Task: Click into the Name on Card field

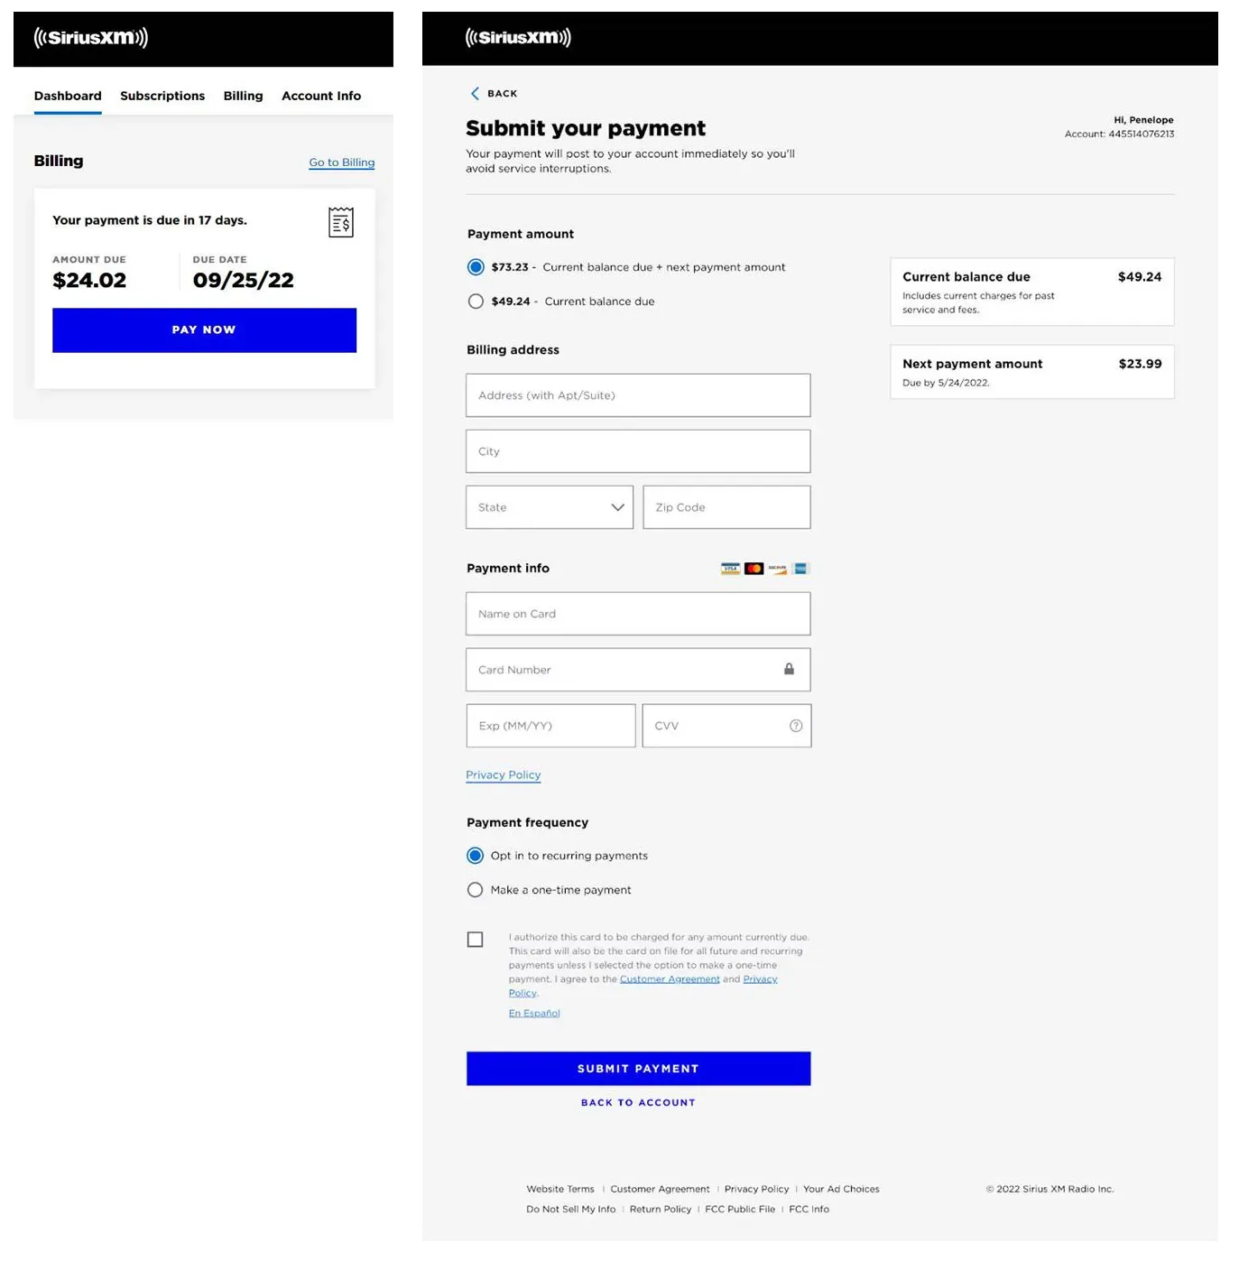Action: click(x=637, y=614)
